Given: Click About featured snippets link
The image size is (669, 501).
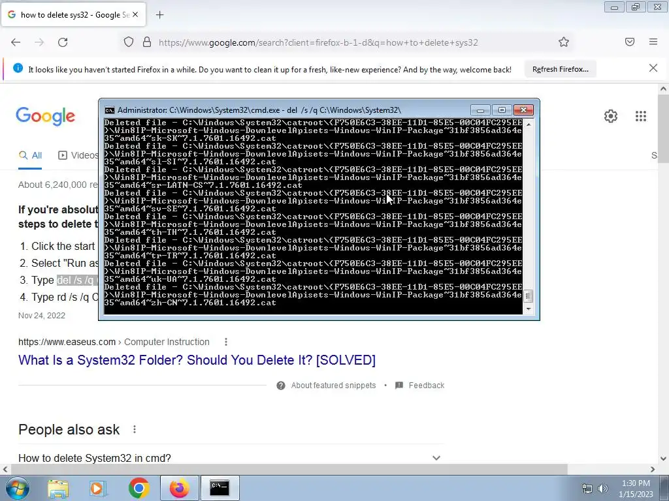Looking at the screenshot, I should pos(333,385).
